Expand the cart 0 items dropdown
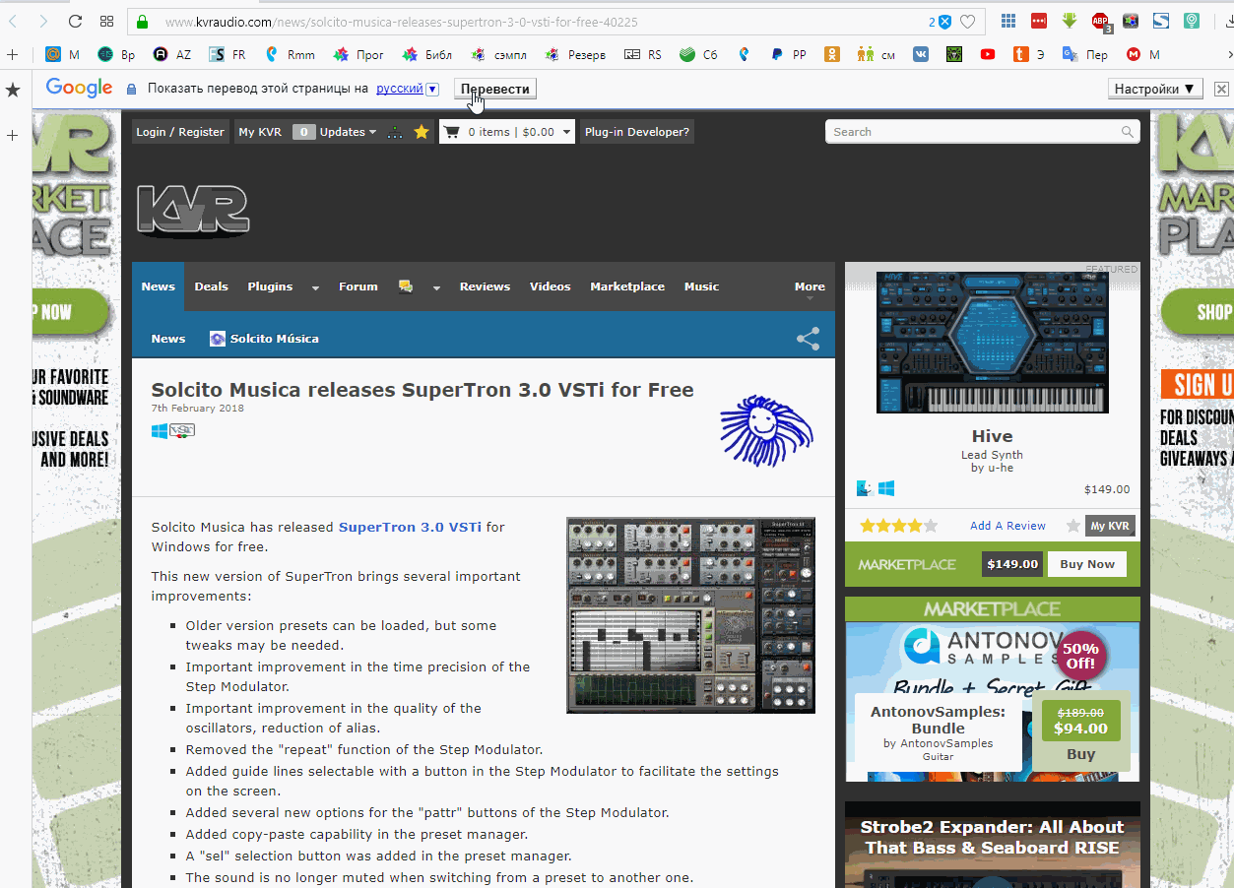 pos(566,132)
